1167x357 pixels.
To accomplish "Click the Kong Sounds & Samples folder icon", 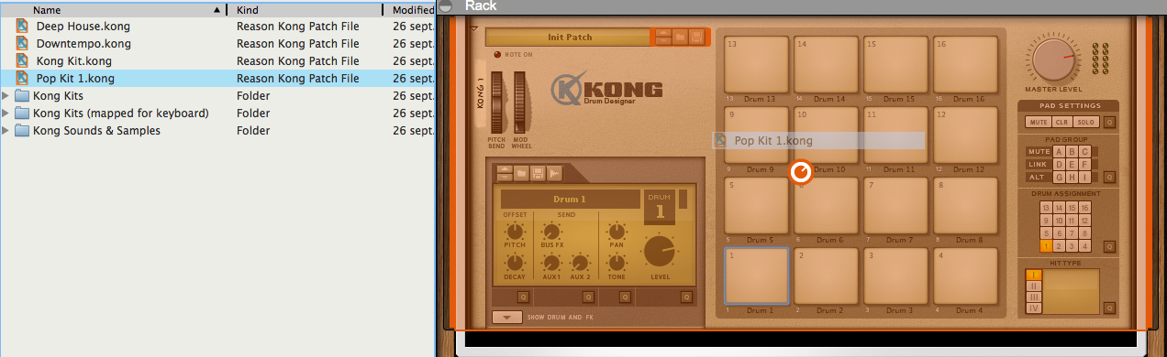I will pos(22,131).
